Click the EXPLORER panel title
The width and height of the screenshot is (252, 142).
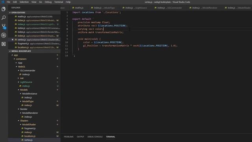click(x=16, y=7)
